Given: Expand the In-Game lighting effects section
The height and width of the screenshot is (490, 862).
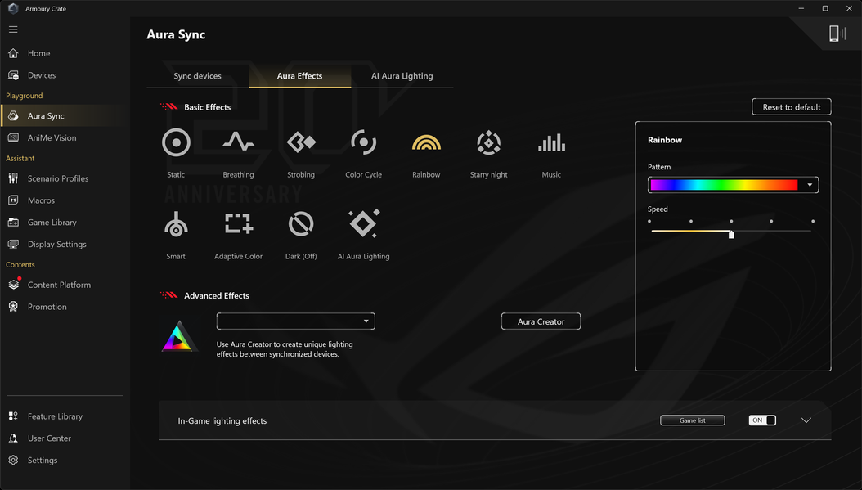Looking at the screenshot, I should [806, 420].
